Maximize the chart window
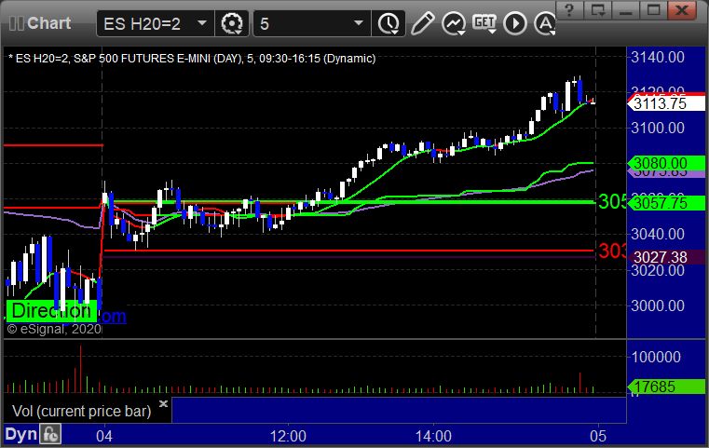Screen dimensions: 709x448 653,10
